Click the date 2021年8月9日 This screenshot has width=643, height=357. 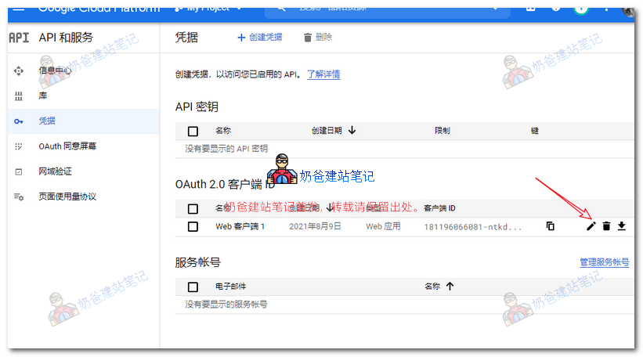tap(315, 226)
